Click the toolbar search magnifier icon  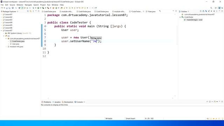(211, 8)
